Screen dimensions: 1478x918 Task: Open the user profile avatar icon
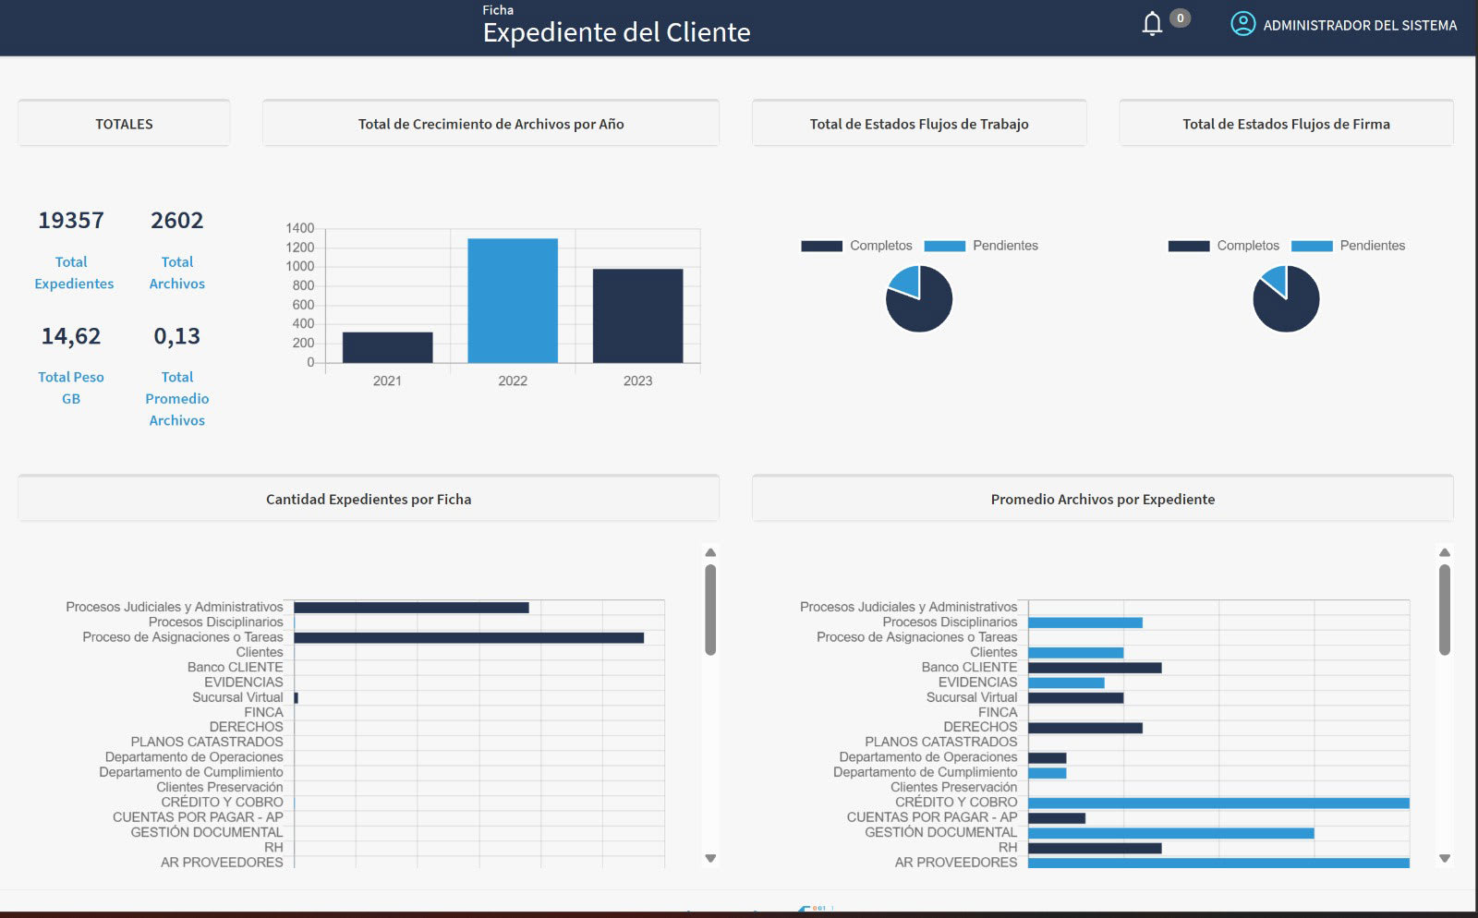(1242, 24)
